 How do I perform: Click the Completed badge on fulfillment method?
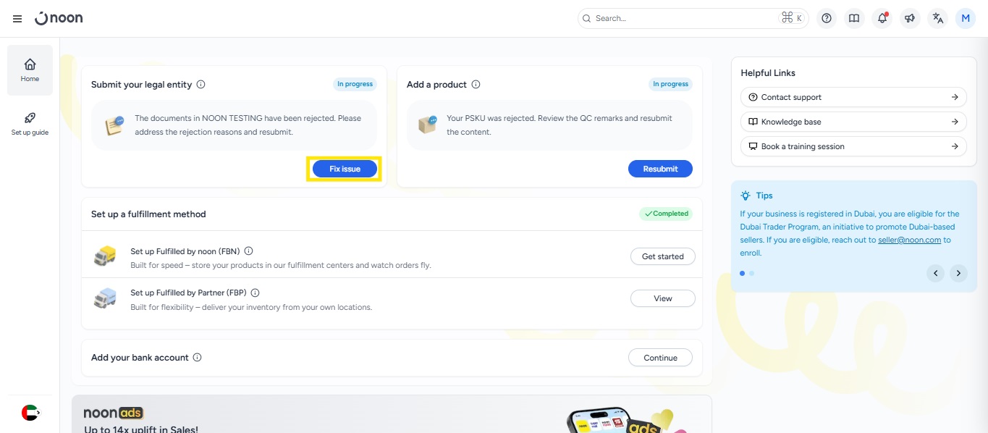(x=666, y=214)
